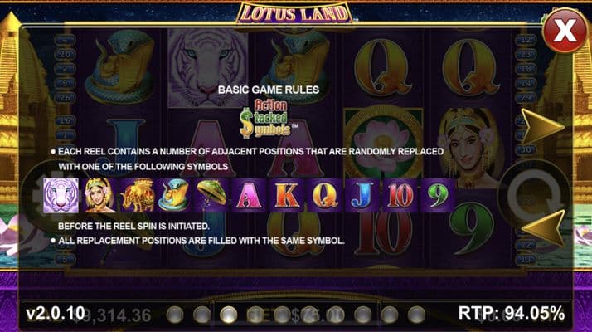Select the golden elephant symbol icon
This screenshot has width=592, height=332.
tap(136, 196)
